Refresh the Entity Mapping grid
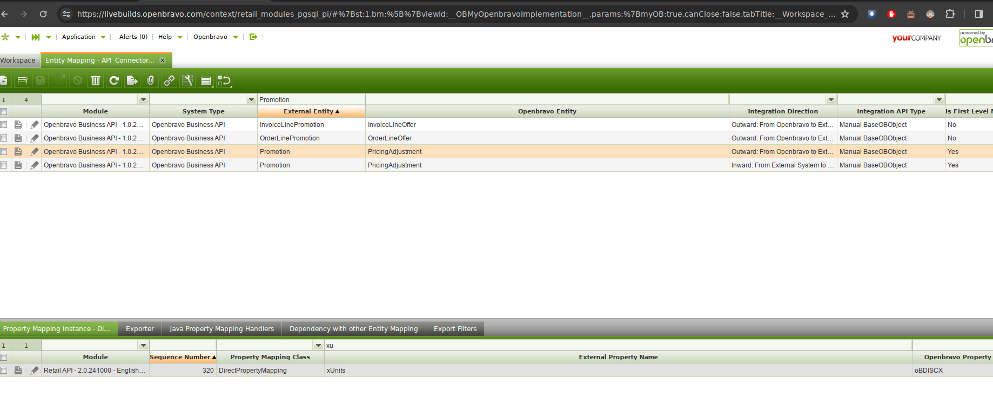Screen dimensions: 993x397 pyautogui.click(x=114, y=80)
